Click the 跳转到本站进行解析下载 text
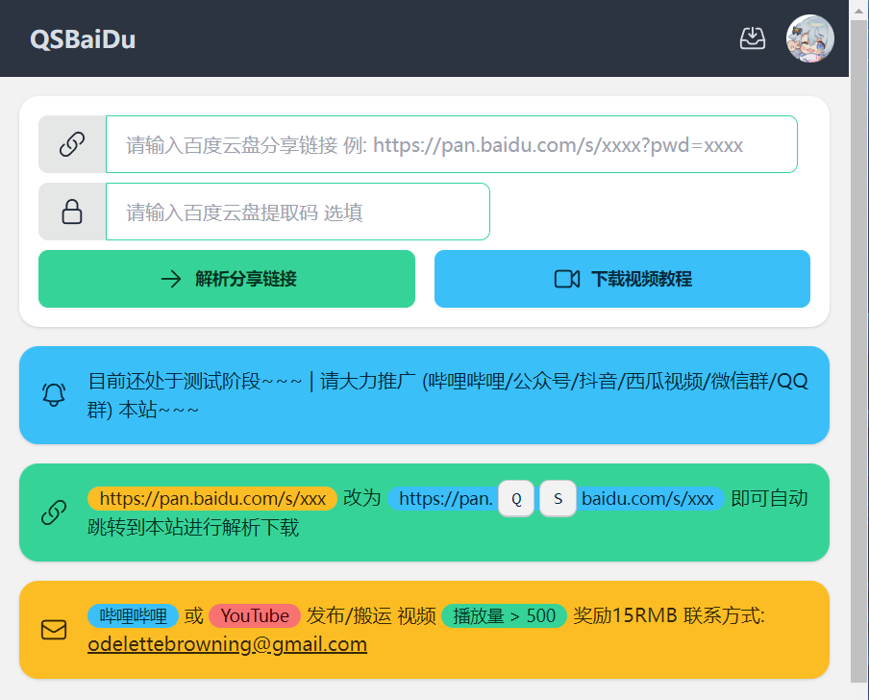 click(193, 528)
